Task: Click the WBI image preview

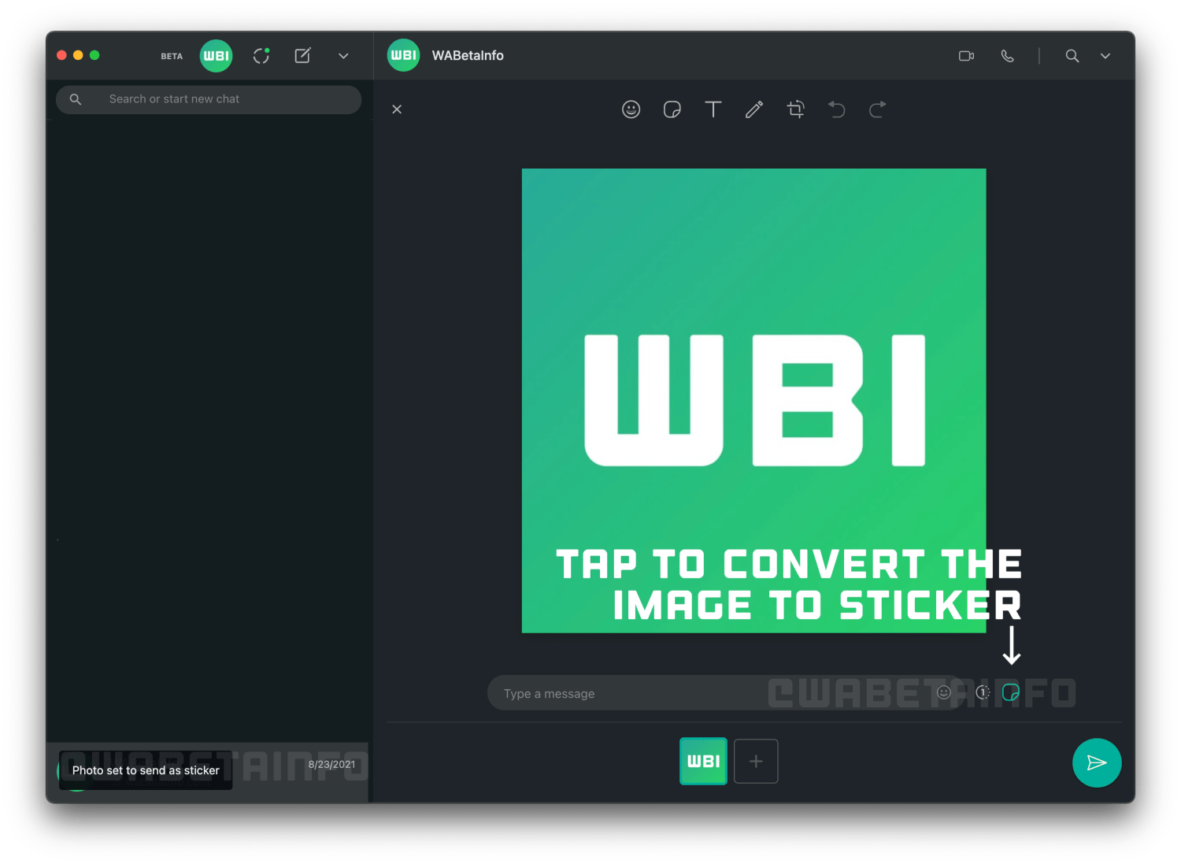Action: (753, 400)
